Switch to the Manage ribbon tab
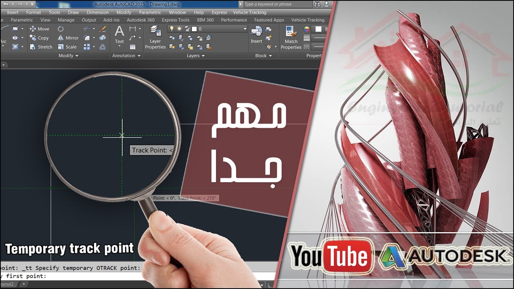Screen dimensions: 514x289 point(66,20)
